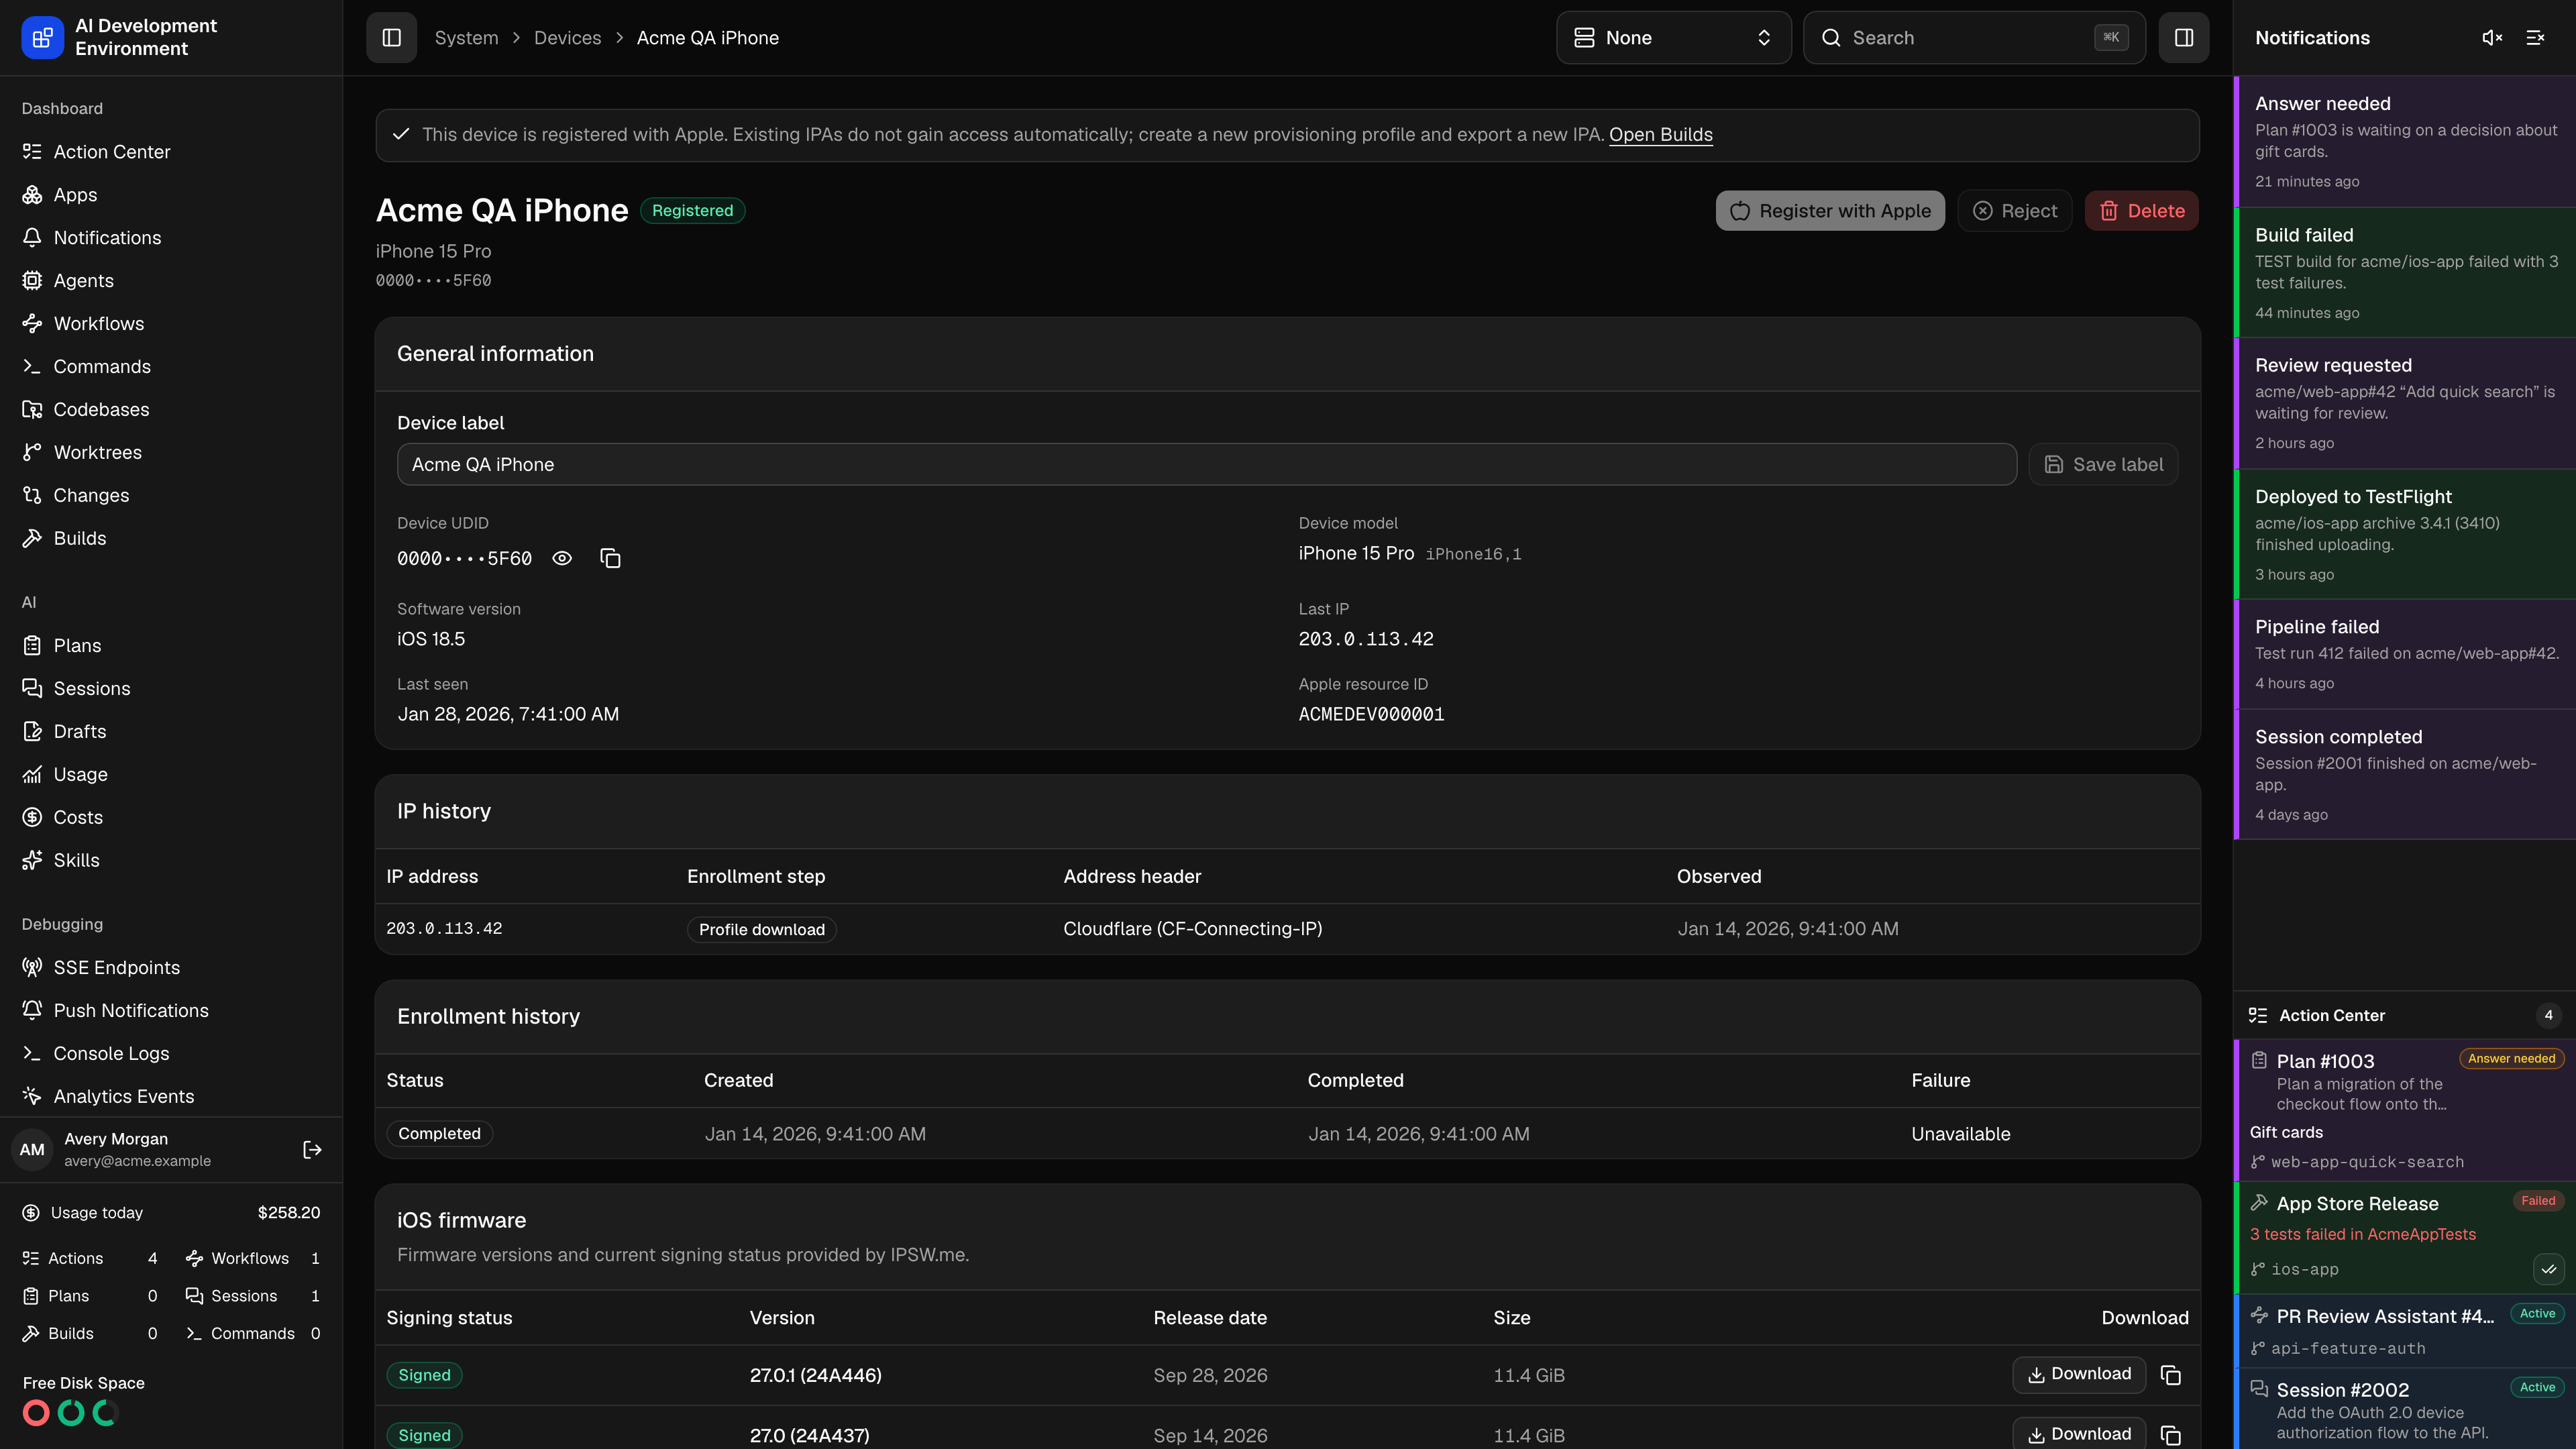This screenshot has height=1449, width=2576.
Task: Open the Build failed notification
Action: pos(2405,272)
